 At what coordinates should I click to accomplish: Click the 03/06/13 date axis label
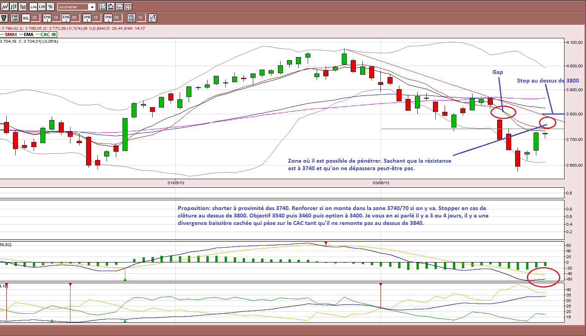pyautogui.click(x=381, y=183)
